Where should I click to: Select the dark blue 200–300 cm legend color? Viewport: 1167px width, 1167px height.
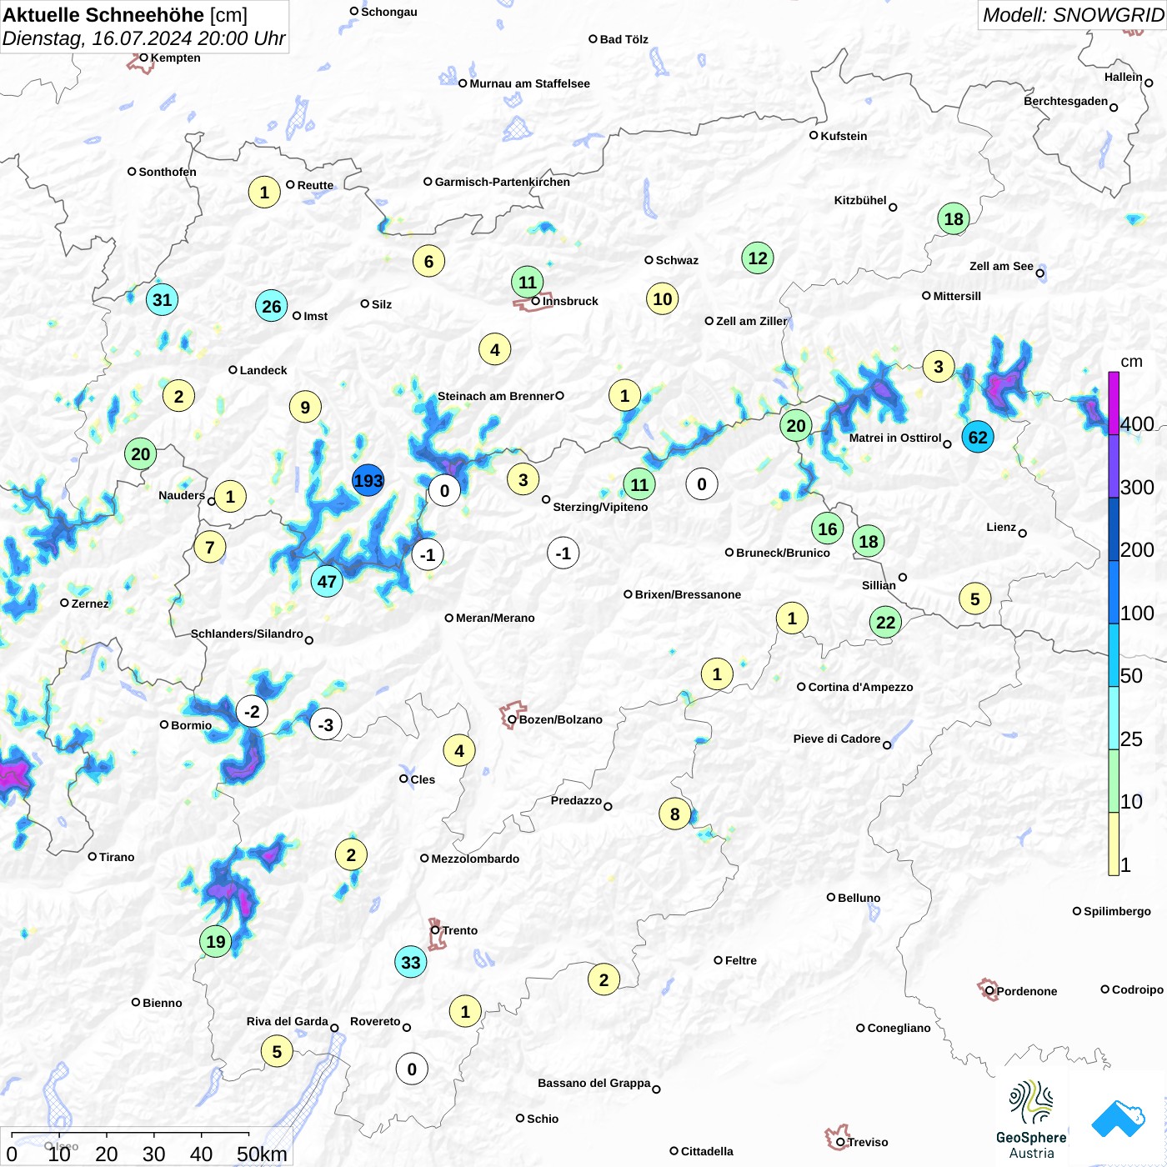(1114, 529)
